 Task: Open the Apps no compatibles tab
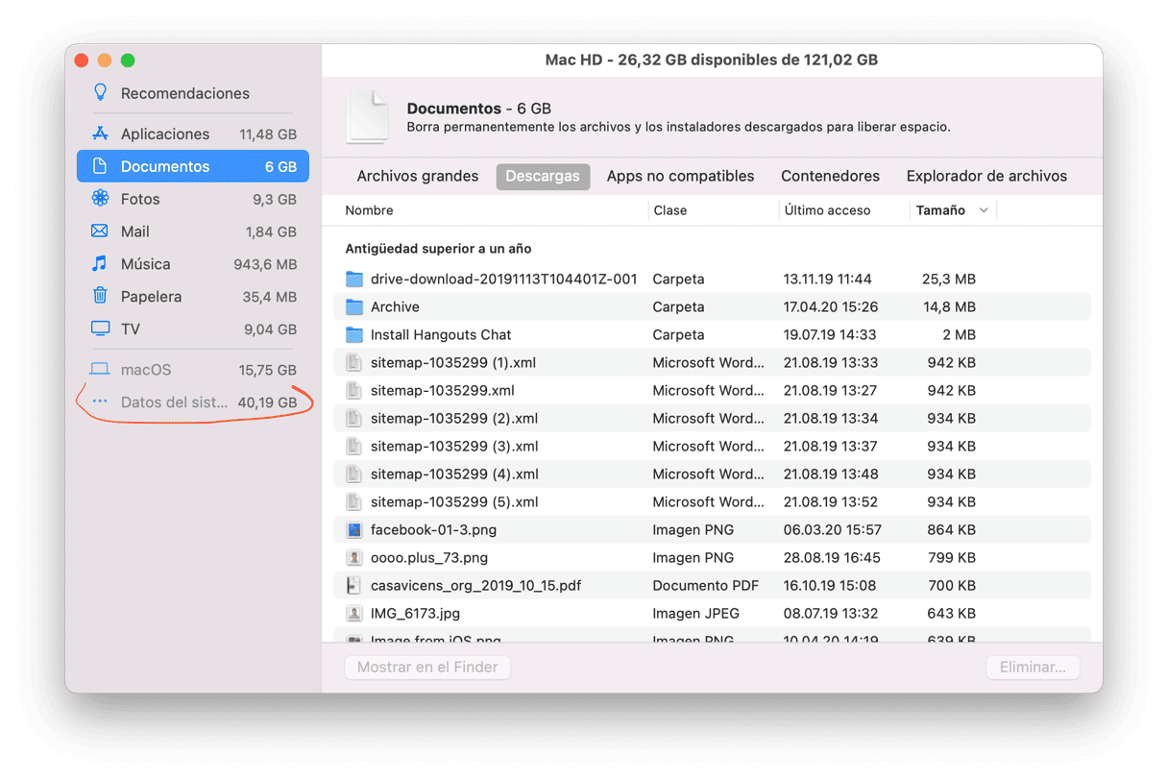pyautogui.click(x=680, y=177)
